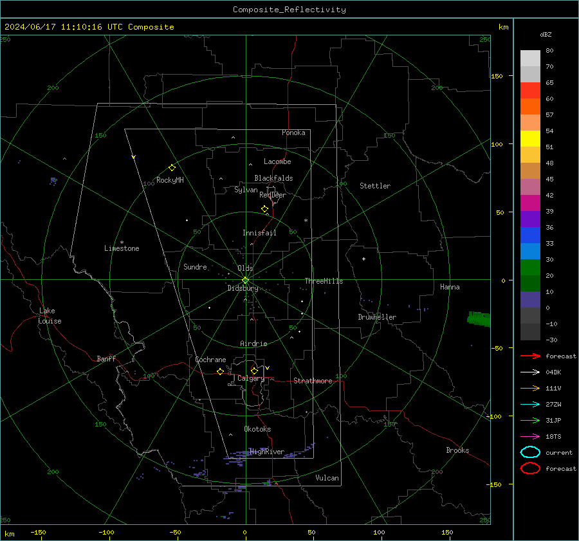Click the Blackfalds label
Viewport: 579px width, 541px height.
point(273,178)
